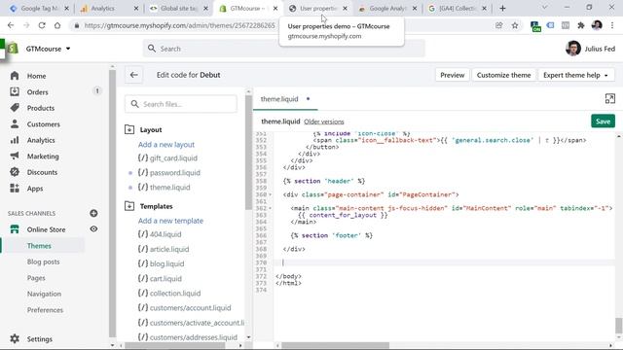The width and height of the screenshot is (623, 350).
Task: Click the share page icon
Action: click(x=499, y=25)
